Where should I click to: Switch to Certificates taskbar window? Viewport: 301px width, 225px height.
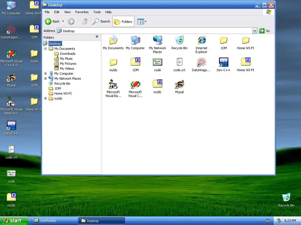(54, 221)
